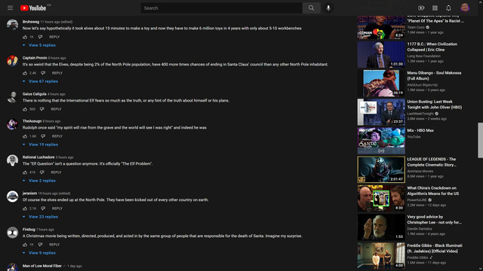Image resolution: width=483 pixels, height=271 pixels.
Task: Open Bruhswag's channel name link
Action: tap(31, 22)
